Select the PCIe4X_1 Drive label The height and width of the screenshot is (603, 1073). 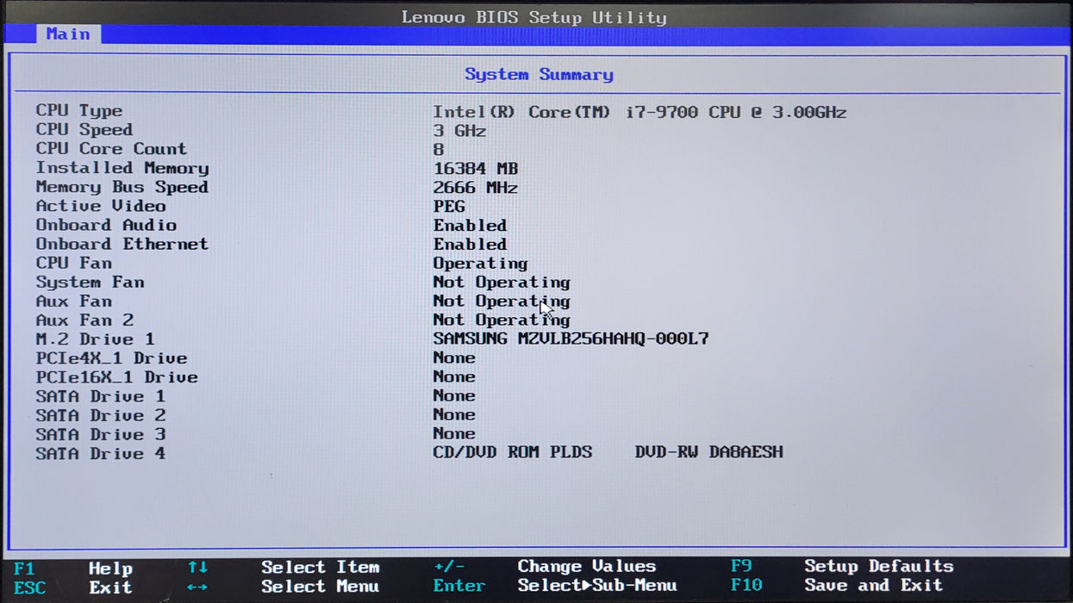click(x=111, y=357)
